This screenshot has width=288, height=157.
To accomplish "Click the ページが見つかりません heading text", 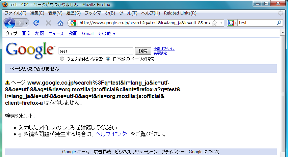I will tap(34, 69).
